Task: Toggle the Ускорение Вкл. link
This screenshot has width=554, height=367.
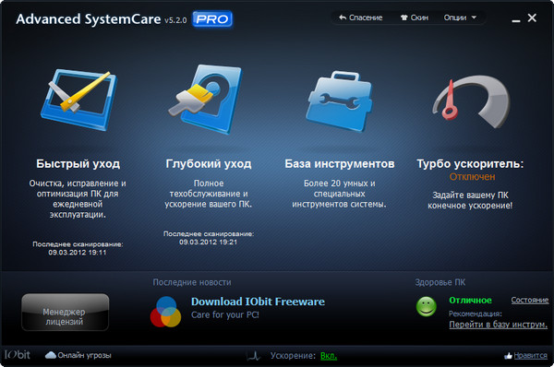Action: [329, 356]
